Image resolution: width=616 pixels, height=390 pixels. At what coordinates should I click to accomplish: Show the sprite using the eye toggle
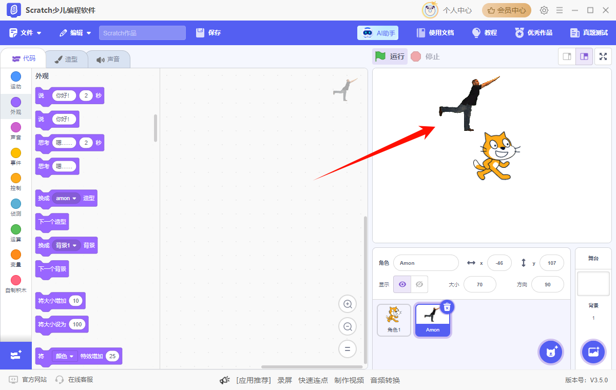pyautogui.click(x=402, y=284)
